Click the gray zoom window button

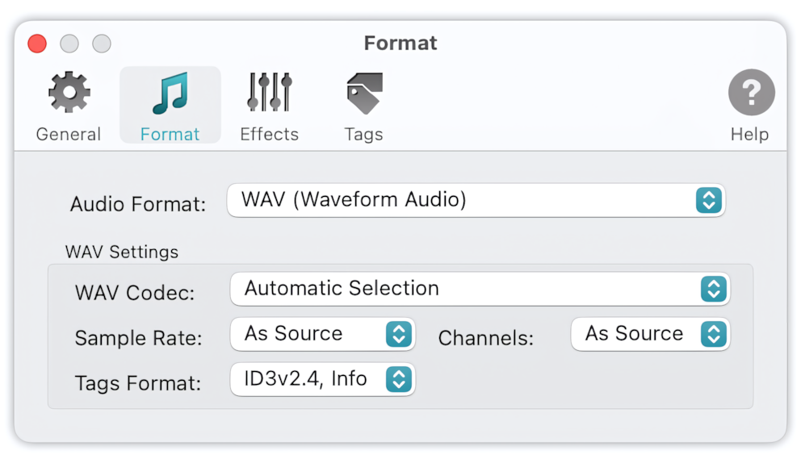[x=102, y=44]
